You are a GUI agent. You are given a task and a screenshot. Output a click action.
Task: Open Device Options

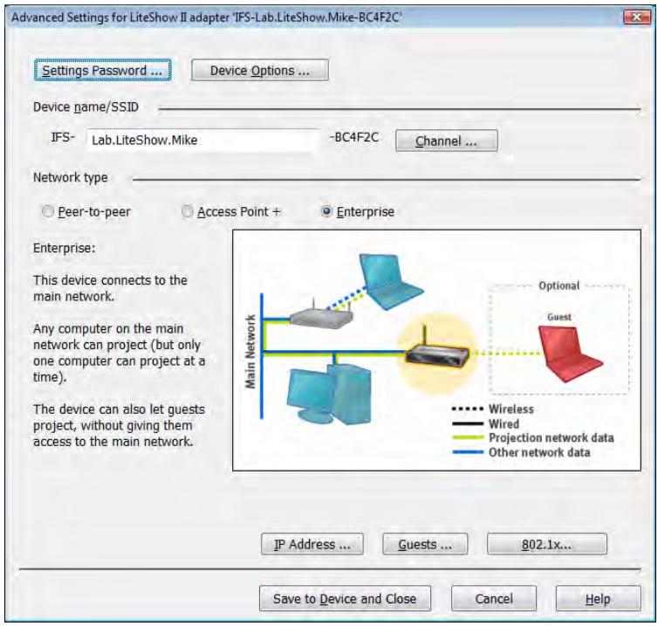[260, 70]
